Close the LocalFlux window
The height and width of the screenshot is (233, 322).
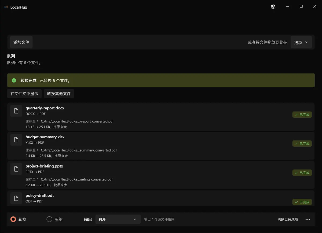coord(315,7)
